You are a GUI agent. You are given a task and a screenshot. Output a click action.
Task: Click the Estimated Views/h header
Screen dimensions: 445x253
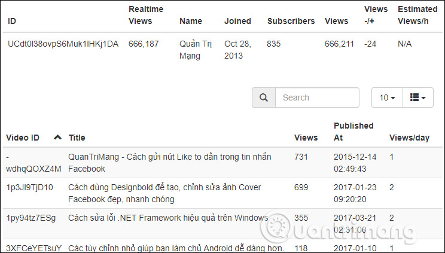pos(417,15)
